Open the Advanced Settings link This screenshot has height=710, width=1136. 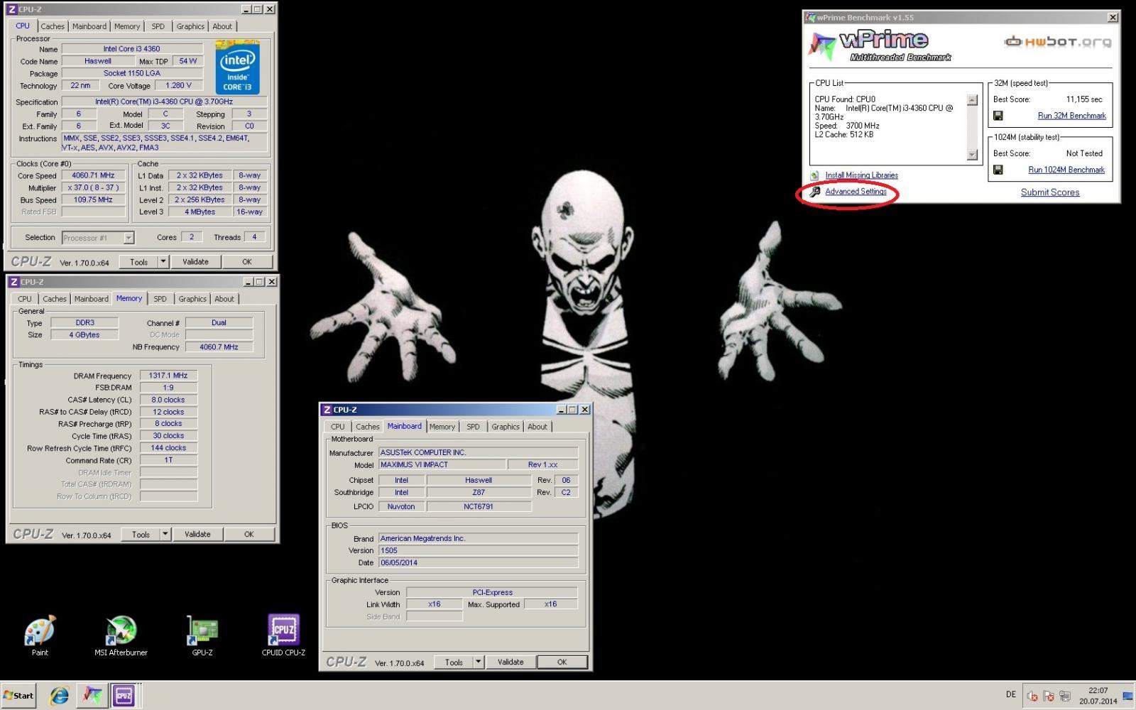[856, 192]
